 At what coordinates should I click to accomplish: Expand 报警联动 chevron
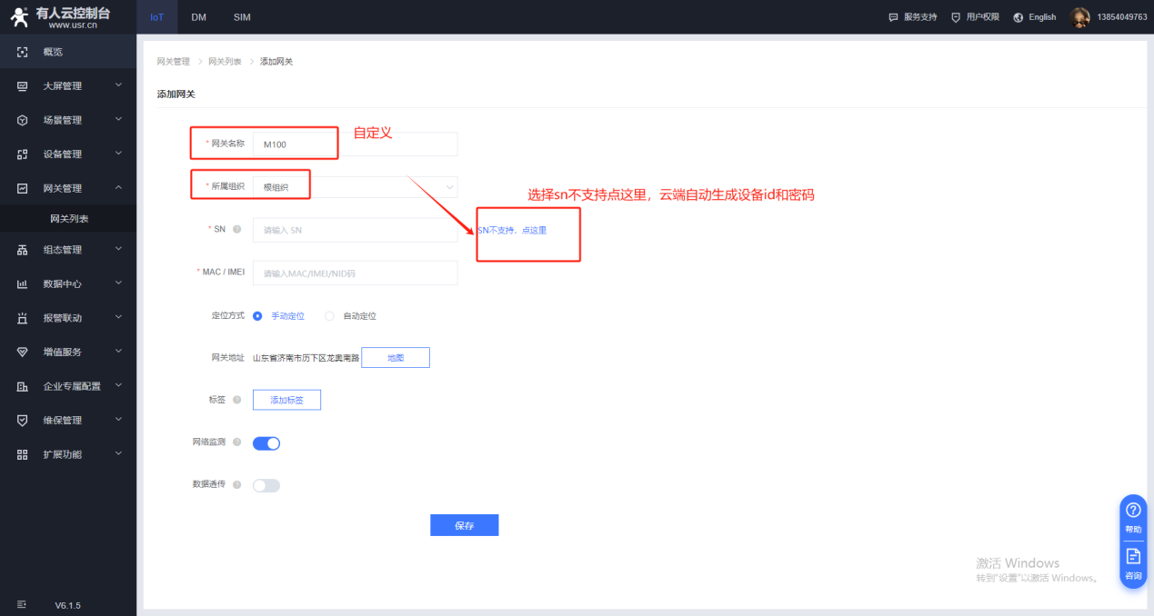[118, 317]
